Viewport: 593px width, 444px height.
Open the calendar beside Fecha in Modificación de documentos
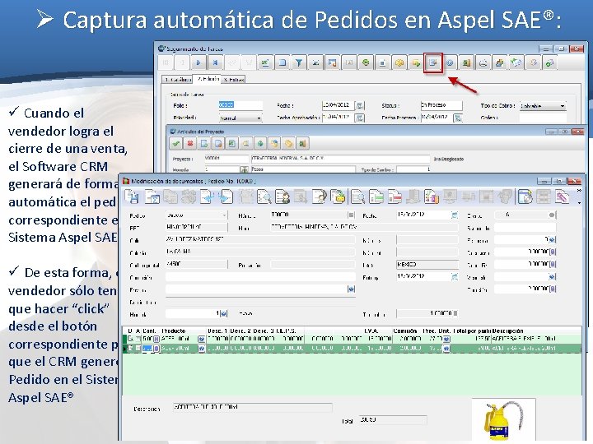454,215
